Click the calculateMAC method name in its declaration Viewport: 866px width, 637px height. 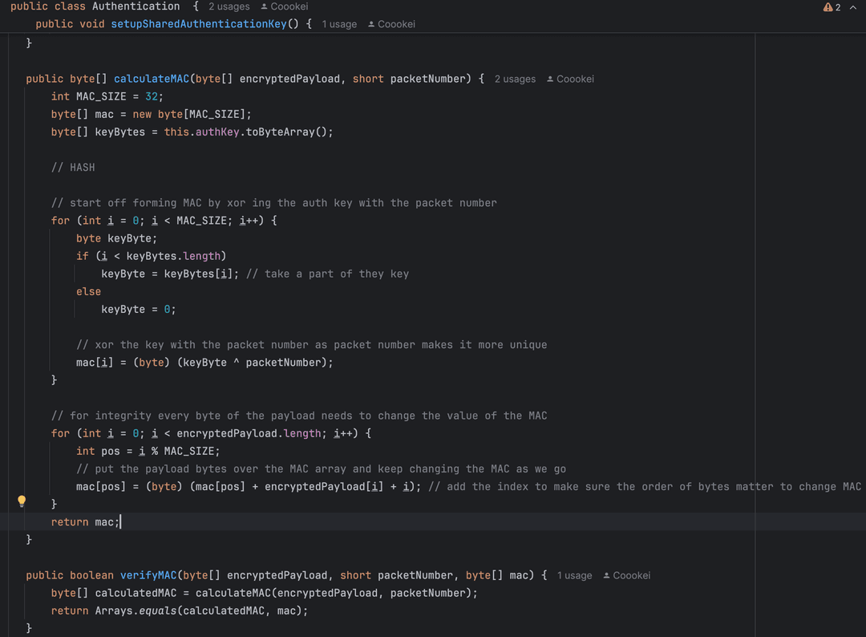pyautogui.click(x=152, y=79)
